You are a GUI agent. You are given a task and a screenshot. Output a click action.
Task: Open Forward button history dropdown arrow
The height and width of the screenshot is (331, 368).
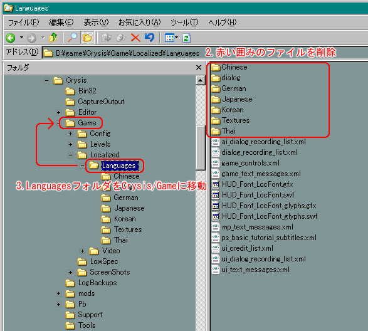[x=43, y=38]
